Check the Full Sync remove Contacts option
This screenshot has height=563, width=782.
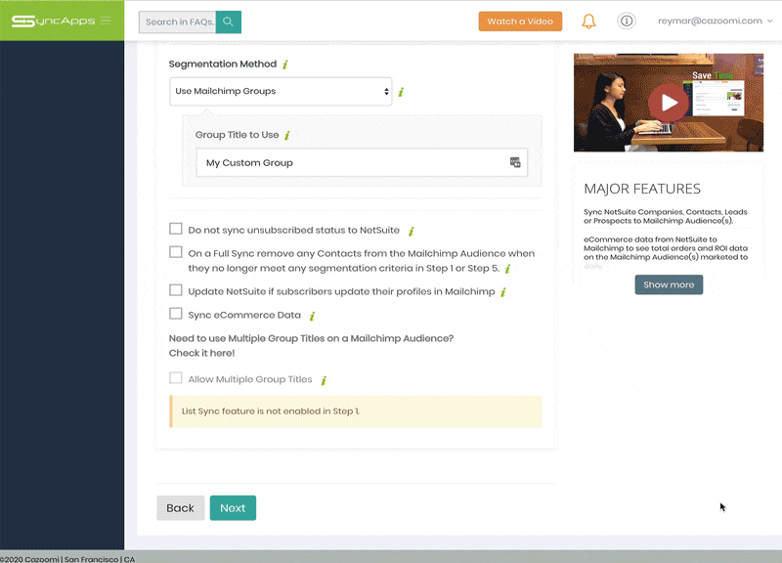[x=176, y=252]
